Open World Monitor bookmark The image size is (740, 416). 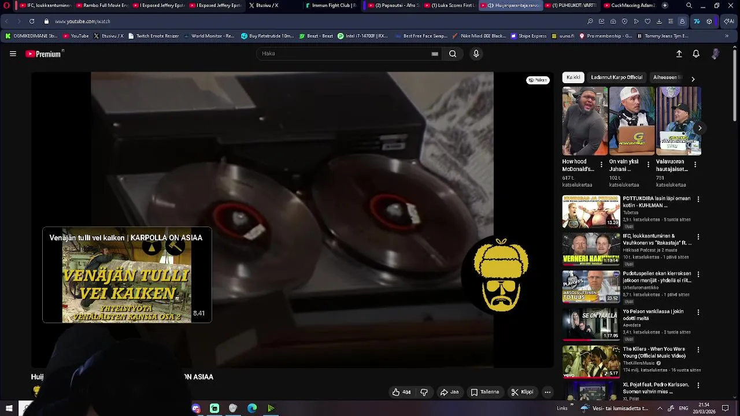point(209,36)
